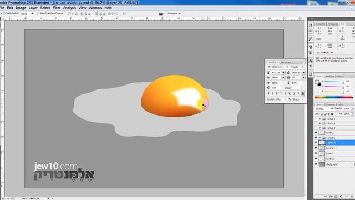Viewport: 355px width, 200px height.
Task: Open the Window menu
Action: pyautogui.click(x=95, y=8)
